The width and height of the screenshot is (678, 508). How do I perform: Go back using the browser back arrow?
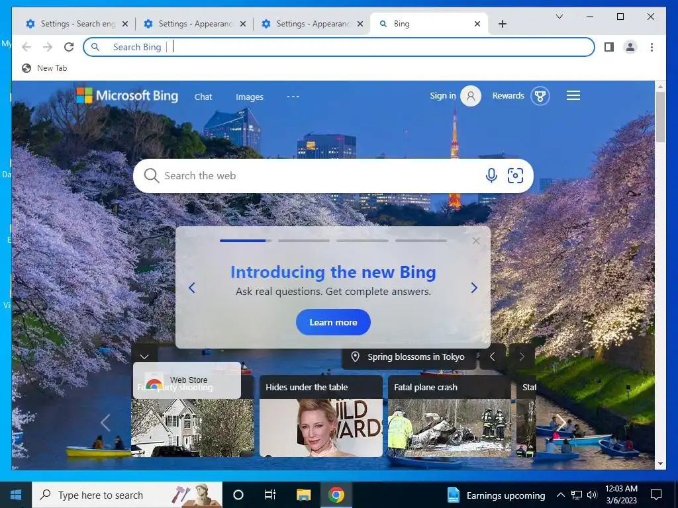click(x=26, y=47)
